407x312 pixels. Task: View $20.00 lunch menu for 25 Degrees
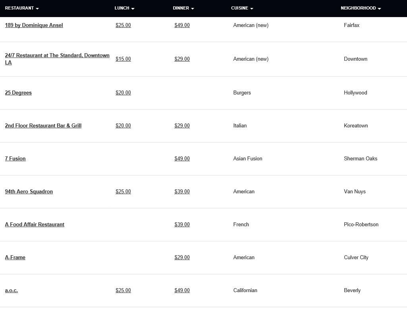click(123, 92)
